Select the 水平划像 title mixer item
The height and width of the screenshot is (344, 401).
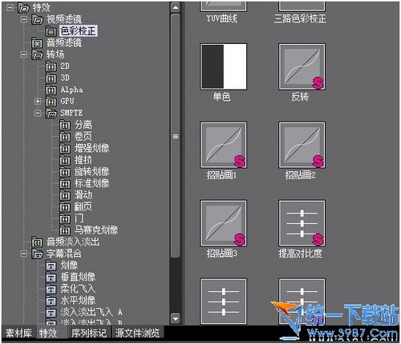tap(78, 301)
